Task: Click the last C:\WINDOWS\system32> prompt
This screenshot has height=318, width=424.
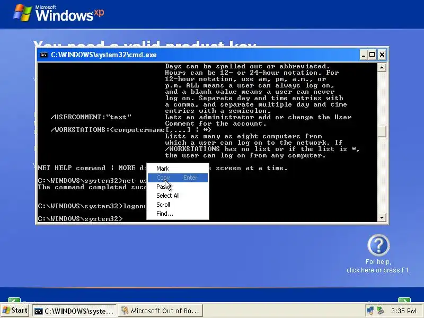Action: coord(81,219)
